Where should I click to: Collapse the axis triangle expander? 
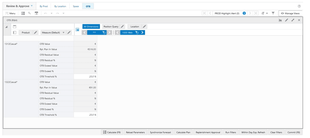6,27
